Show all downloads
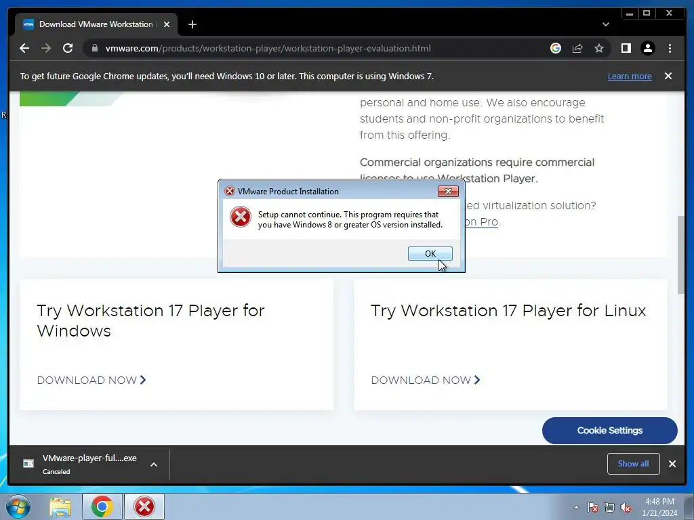The image size is (694, 520). pos(633,463)
